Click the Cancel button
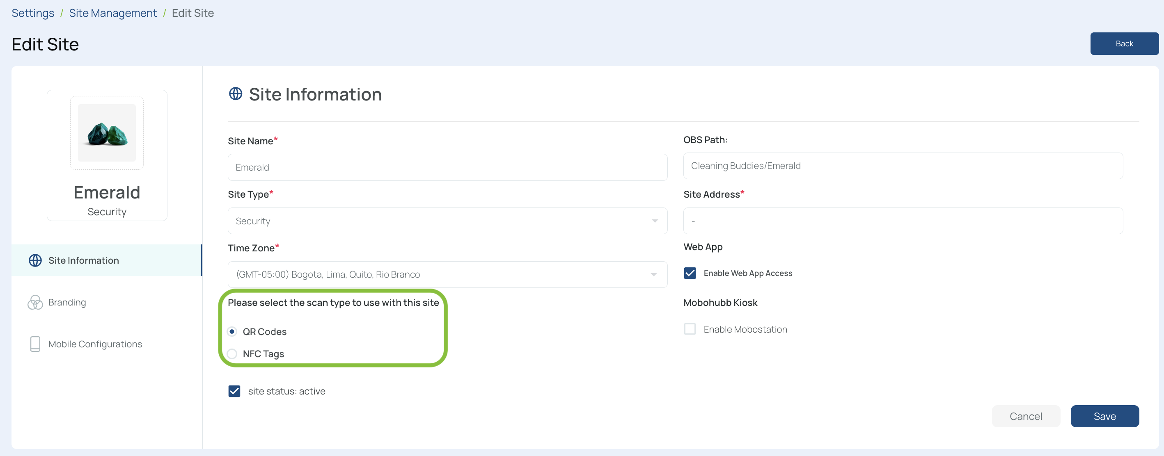Image resolution: width=1164 pixels, height=456 pixels. (1026, 416)
